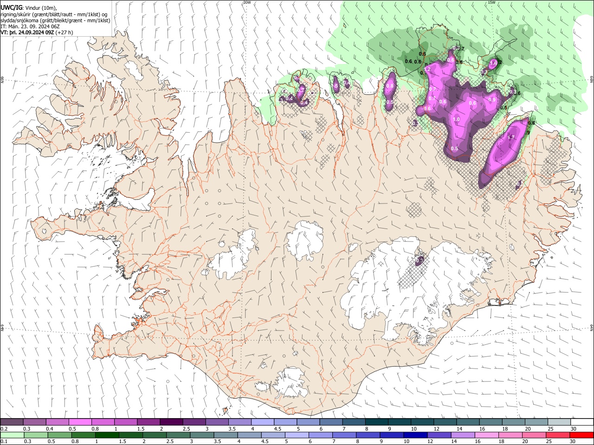Select the bright pink snow swatch labeled 0.5
The image size is (594, 445).
click(x=80, y=422)
